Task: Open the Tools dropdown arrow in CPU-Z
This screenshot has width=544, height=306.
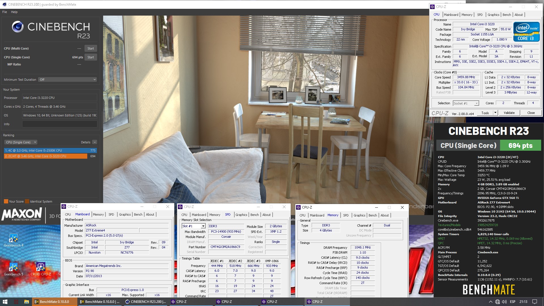Action: tap(495, 113)
